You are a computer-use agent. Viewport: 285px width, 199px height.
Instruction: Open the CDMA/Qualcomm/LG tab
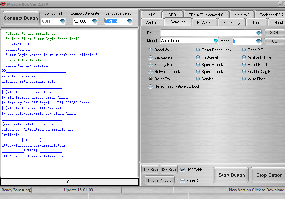(x=206, y=15)
